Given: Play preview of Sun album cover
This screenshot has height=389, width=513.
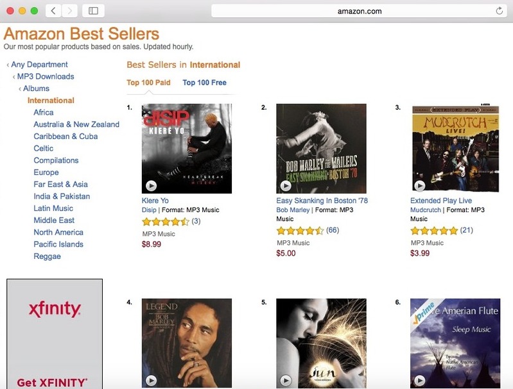Looking at the screenshot, I should click(x=286, y=381).
